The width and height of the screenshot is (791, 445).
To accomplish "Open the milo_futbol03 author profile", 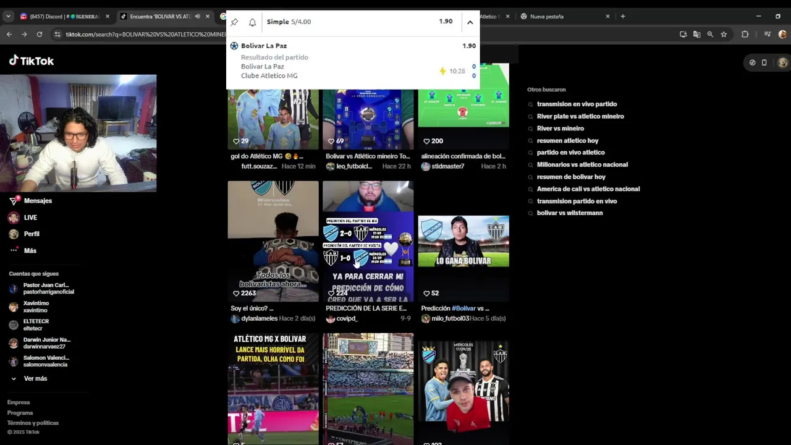I will pyautogui.click(x=450, y=318).
